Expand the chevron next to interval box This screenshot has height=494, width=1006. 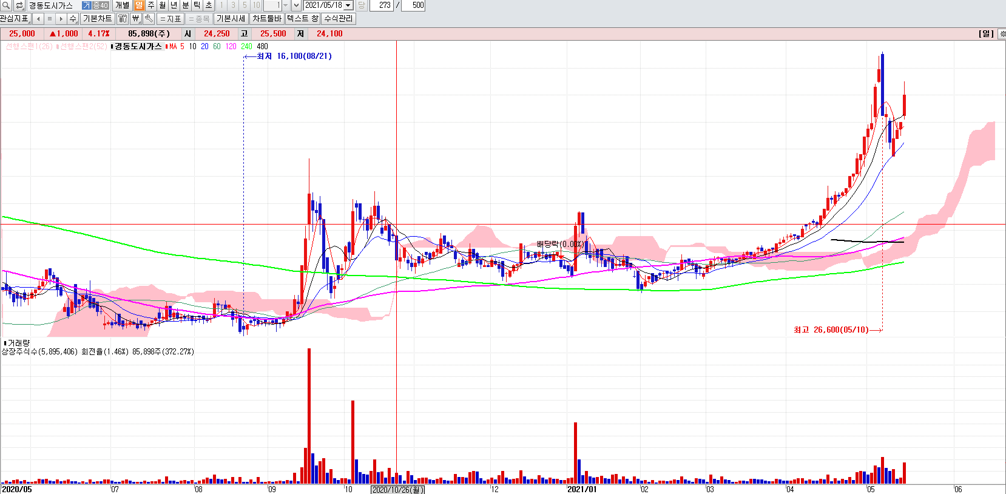point(296,5)
